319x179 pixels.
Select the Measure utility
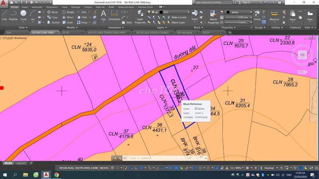click(274, 15)
